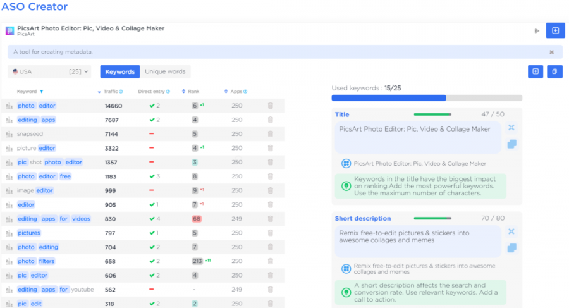Delete the photo editor keyword row
569x308 pixels.
(271, 106)
